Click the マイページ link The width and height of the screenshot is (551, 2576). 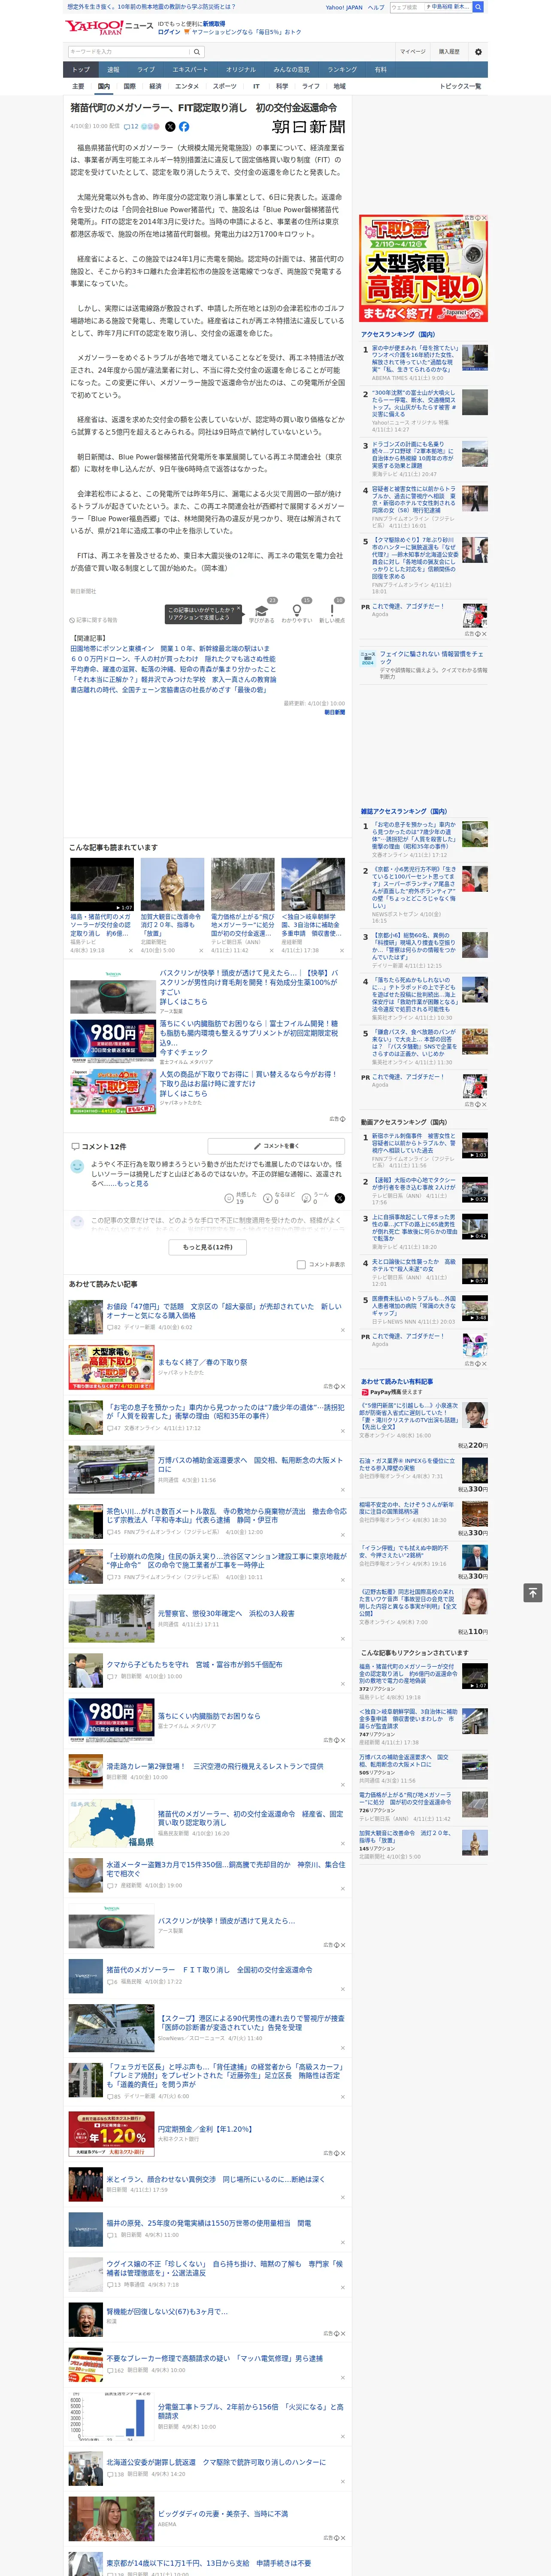[413, 52]
